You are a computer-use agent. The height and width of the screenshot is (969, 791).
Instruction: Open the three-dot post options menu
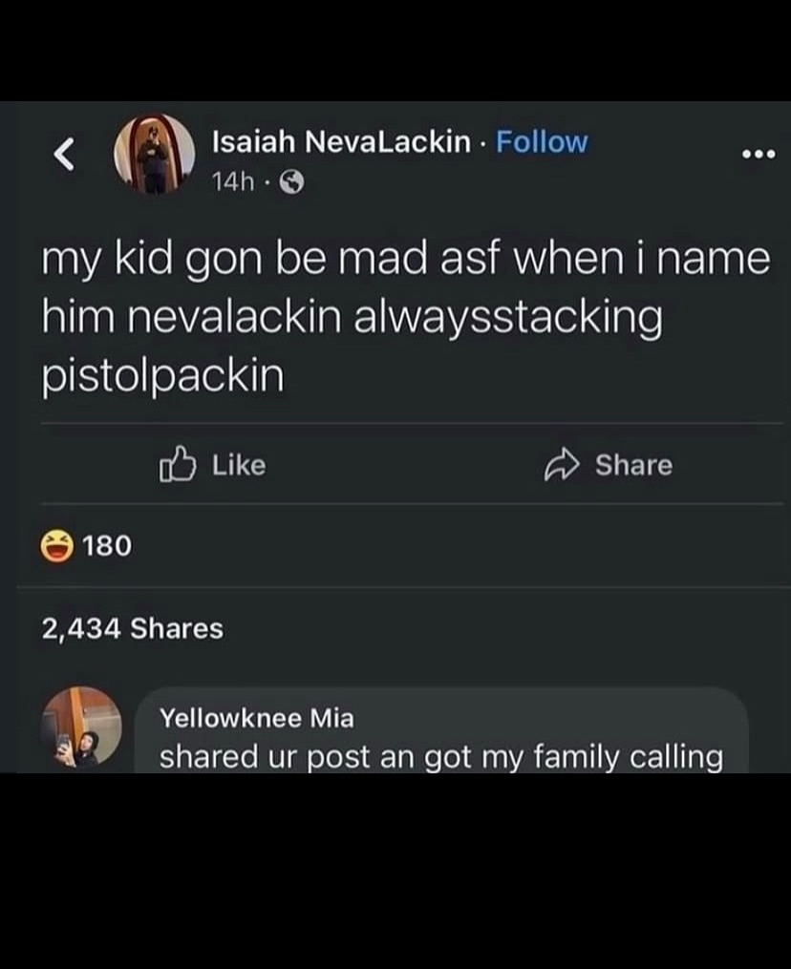click(759, 154)
